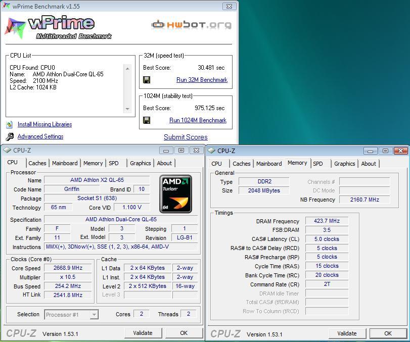
Task: Click OK in left CPU-Z window
Action: [x=184, y=333]
